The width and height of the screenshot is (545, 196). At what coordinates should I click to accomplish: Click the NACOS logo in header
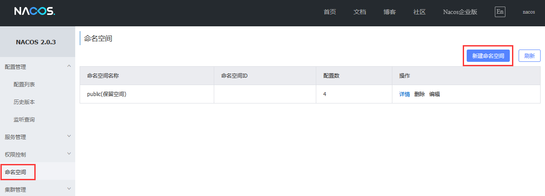(x=34, y=12)
